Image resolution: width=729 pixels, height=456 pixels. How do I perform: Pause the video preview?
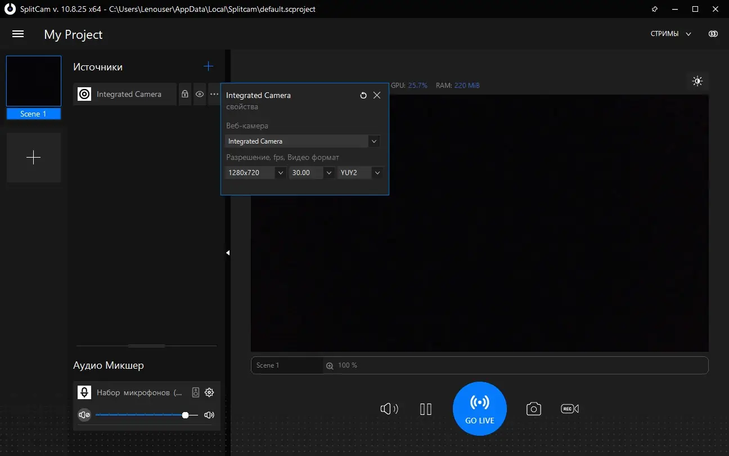[426, 409]
